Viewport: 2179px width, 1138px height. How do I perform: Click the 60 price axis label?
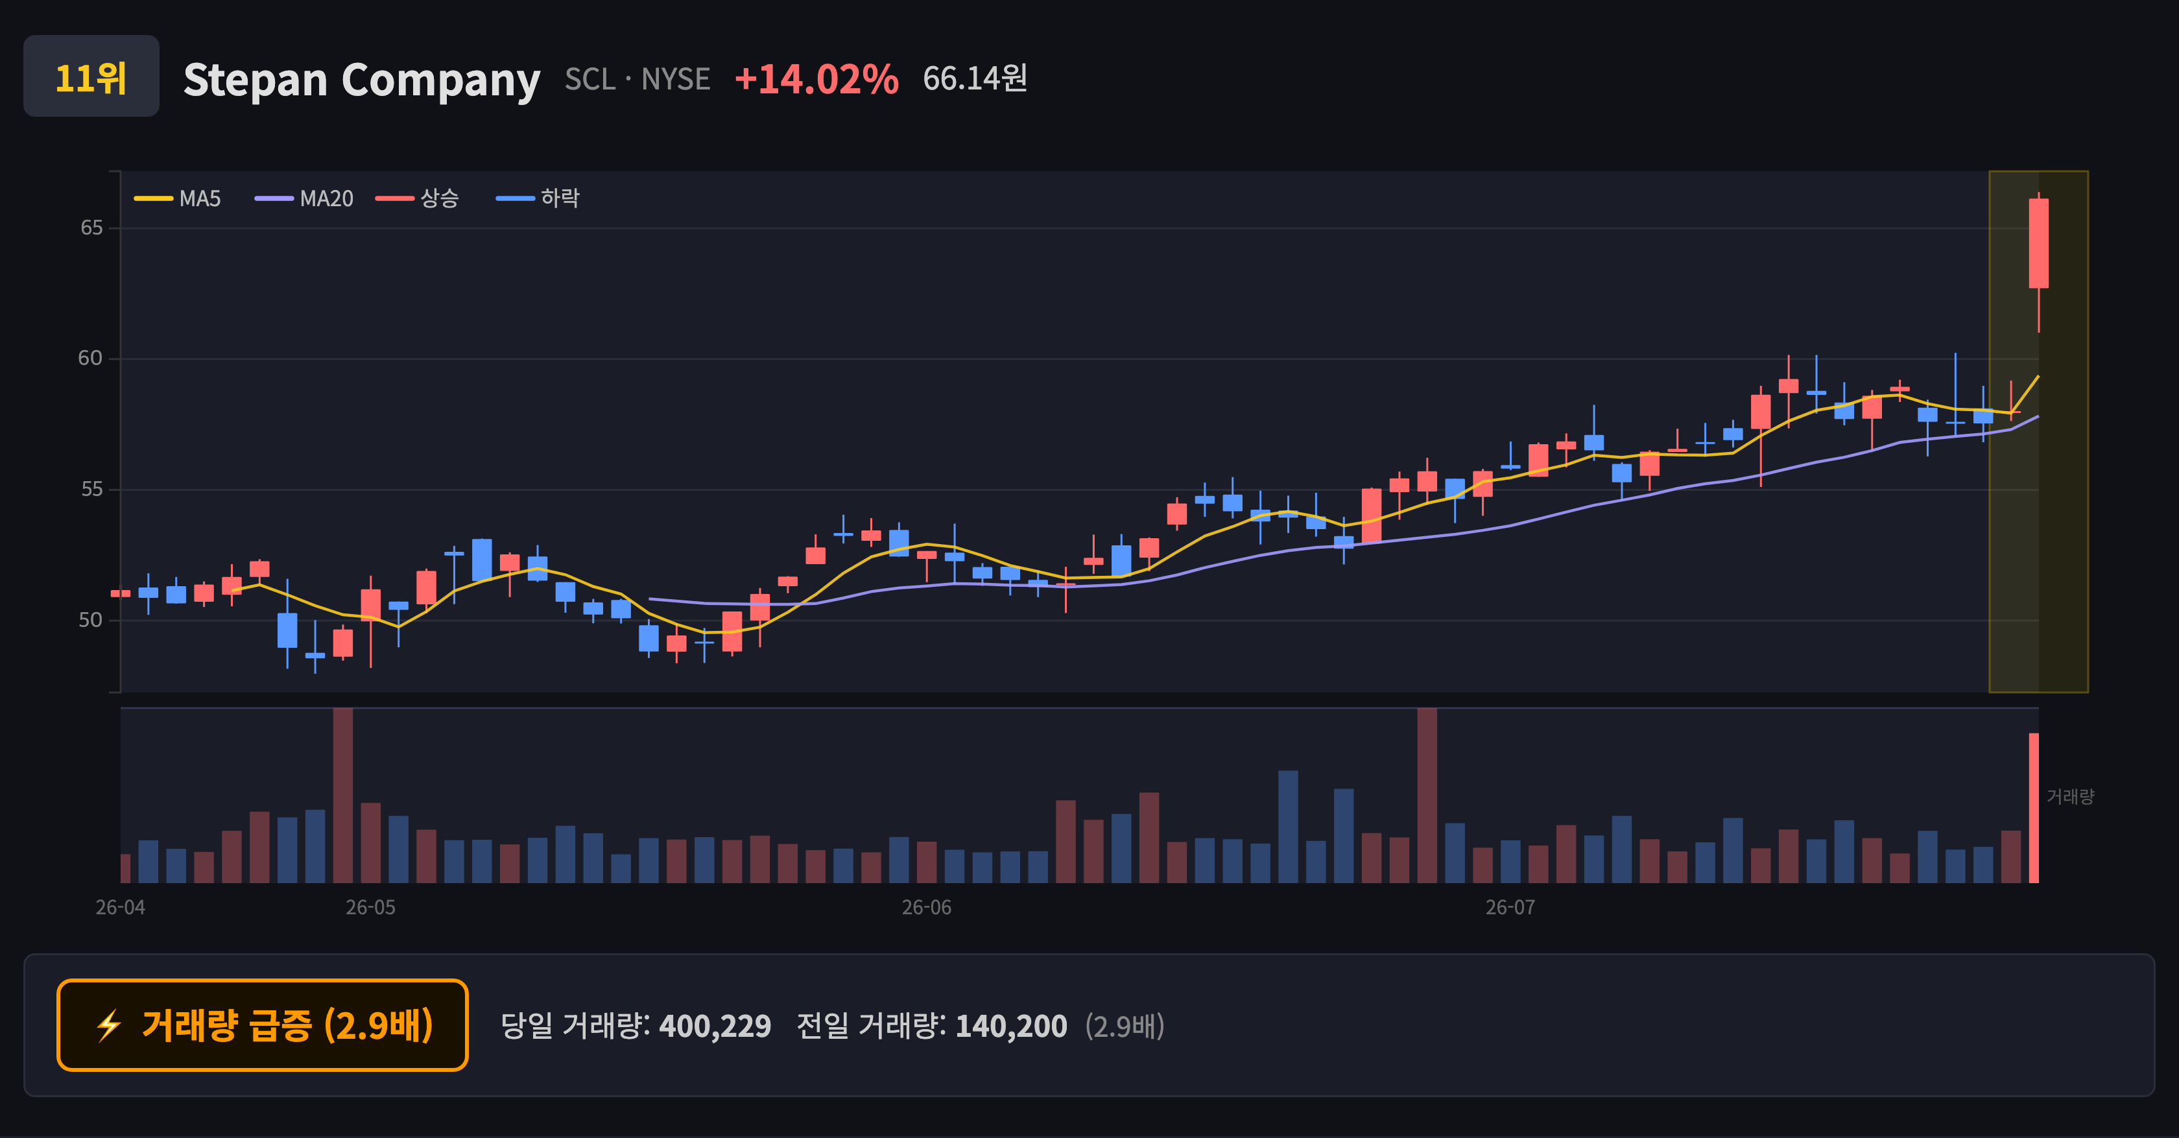tap(91, 359)
